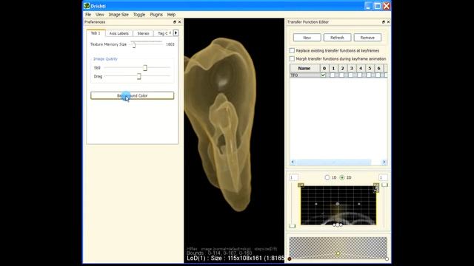
Task: Select the 1D histogram radio button
Action: pyautogui.click(x=327, y=177)
